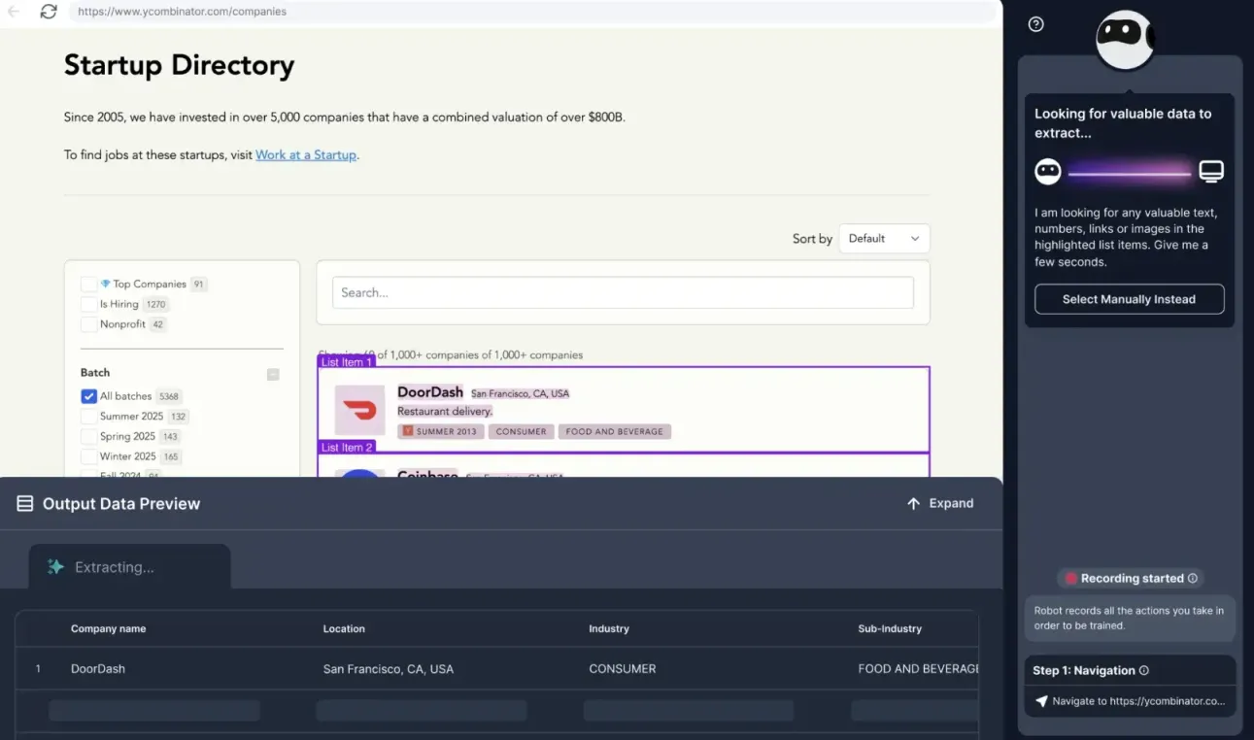Click the browser URL address bar

pyautogui.click(x=534, y=12)
